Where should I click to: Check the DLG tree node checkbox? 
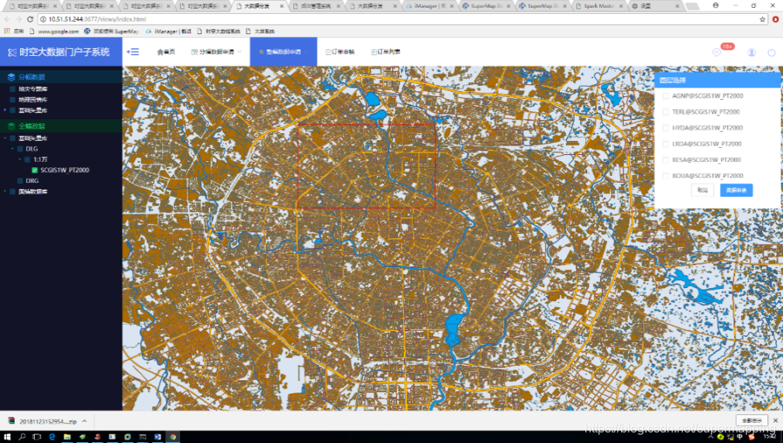click(x=20, y=149)
